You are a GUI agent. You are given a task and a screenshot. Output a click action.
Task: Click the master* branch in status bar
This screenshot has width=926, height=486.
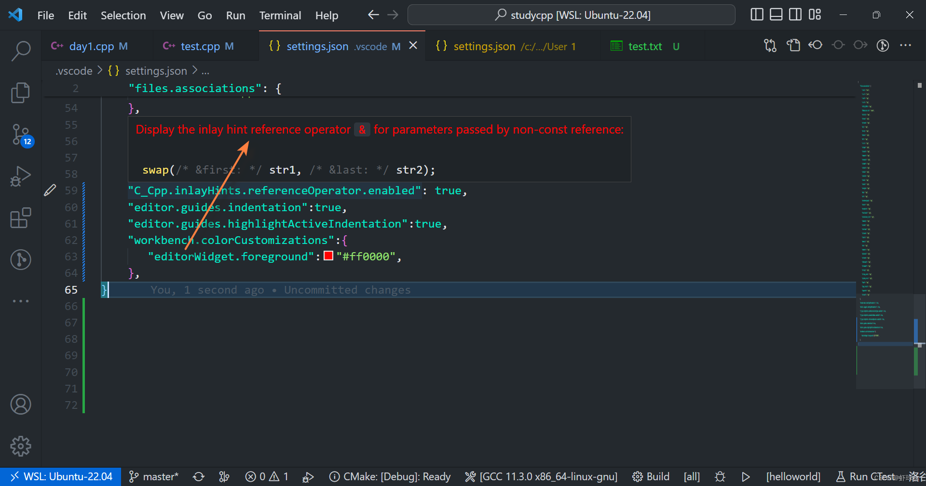coord(154,476)
